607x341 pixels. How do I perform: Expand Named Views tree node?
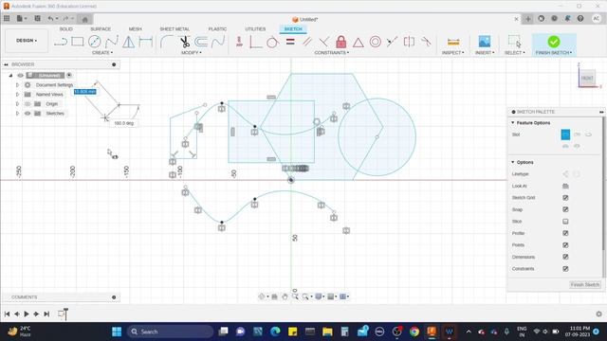[x=17, y=95]
